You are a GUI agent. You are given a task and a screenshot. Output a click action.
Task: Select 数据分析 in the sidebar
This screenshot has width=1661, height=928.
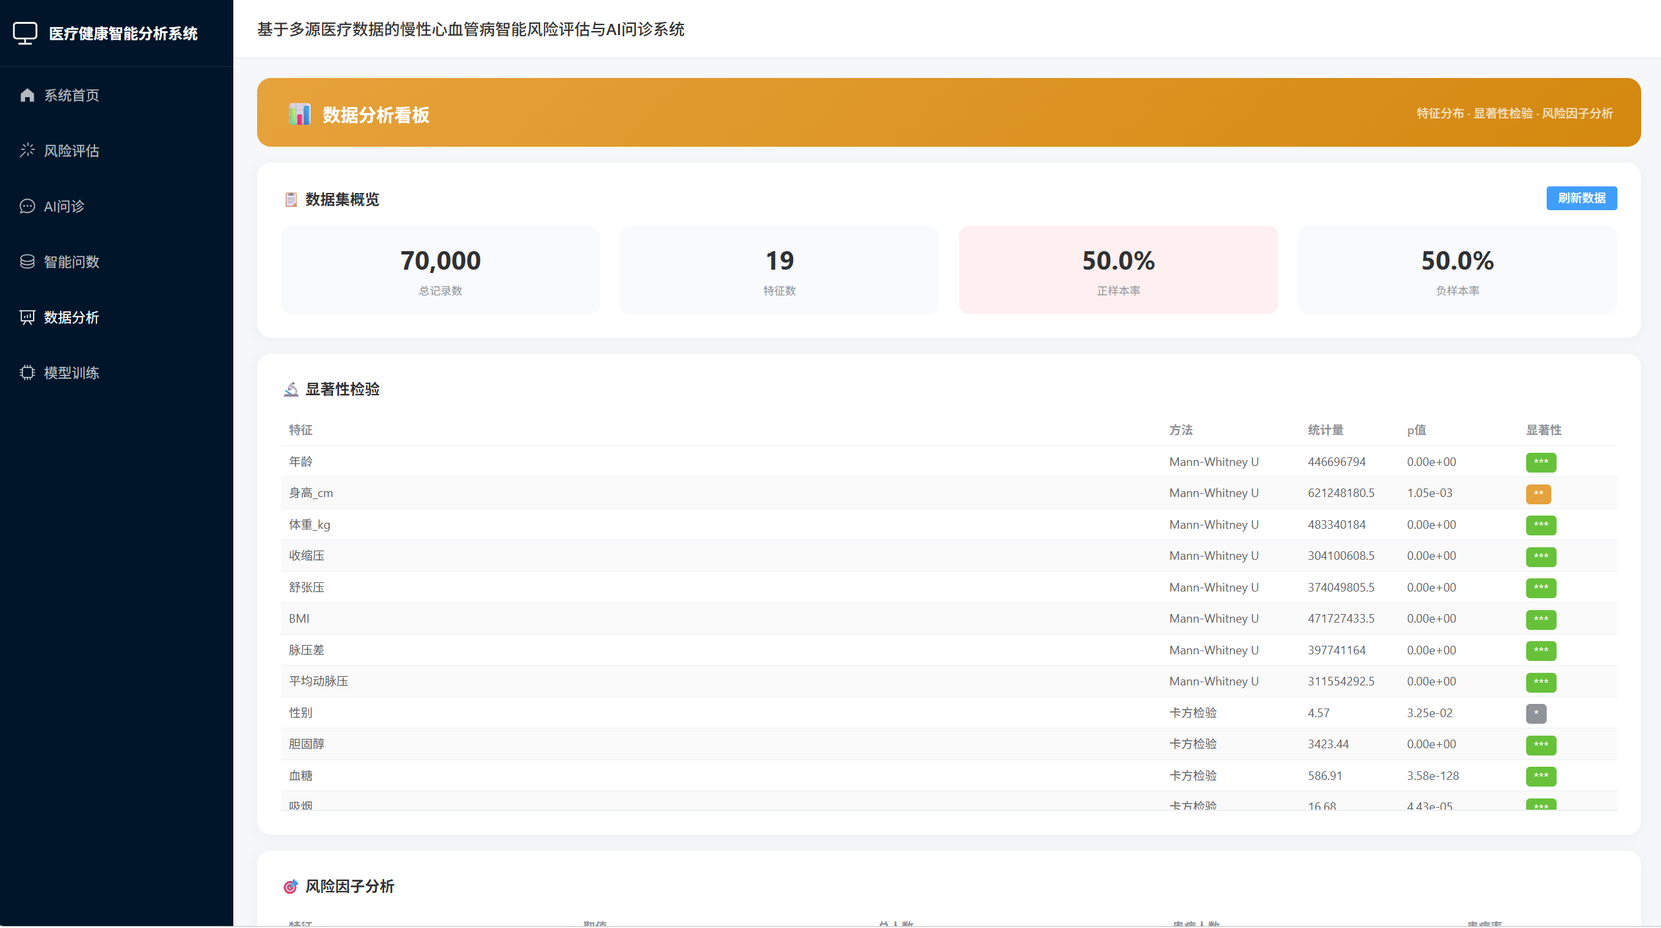point(116,317)
